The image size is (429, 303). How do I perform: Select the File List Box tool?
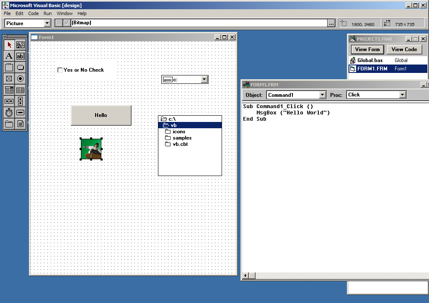coord(20,124)
